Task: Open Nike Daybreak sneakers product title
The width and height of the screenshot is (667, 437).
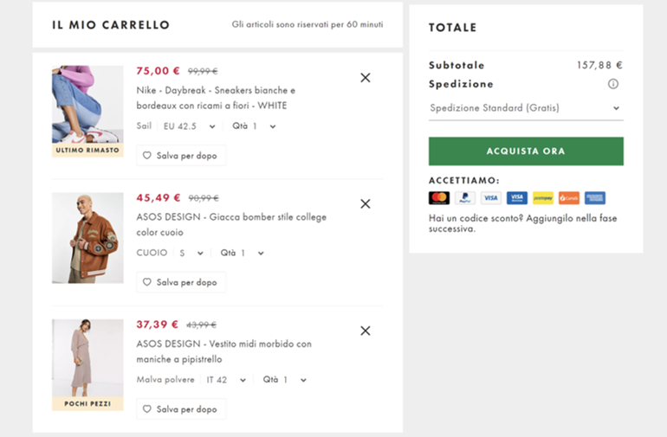Action: pyautogui.click(x=216, y=98)
